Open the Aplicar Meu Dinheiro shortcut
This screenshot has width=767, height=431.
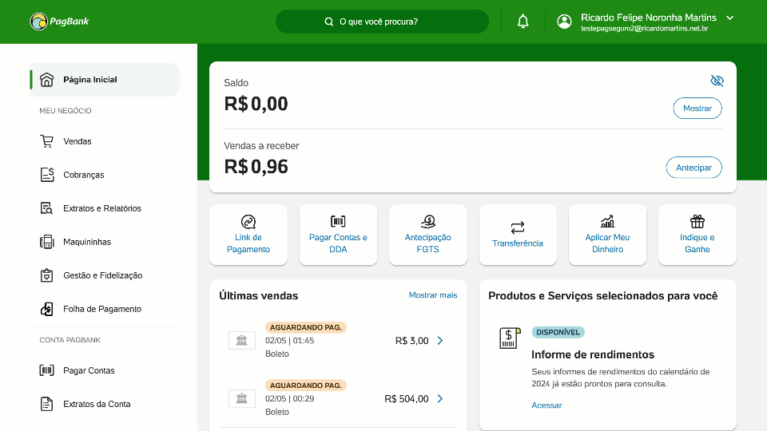(607, 235)
